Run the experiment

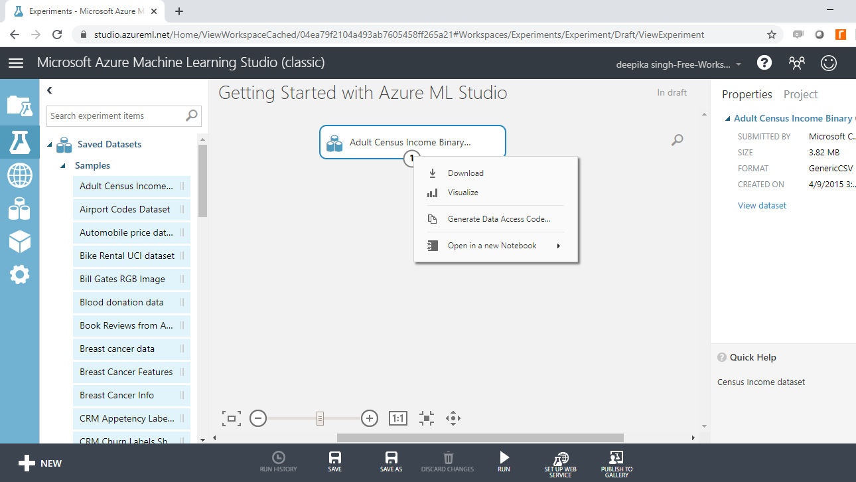[504, 461]
